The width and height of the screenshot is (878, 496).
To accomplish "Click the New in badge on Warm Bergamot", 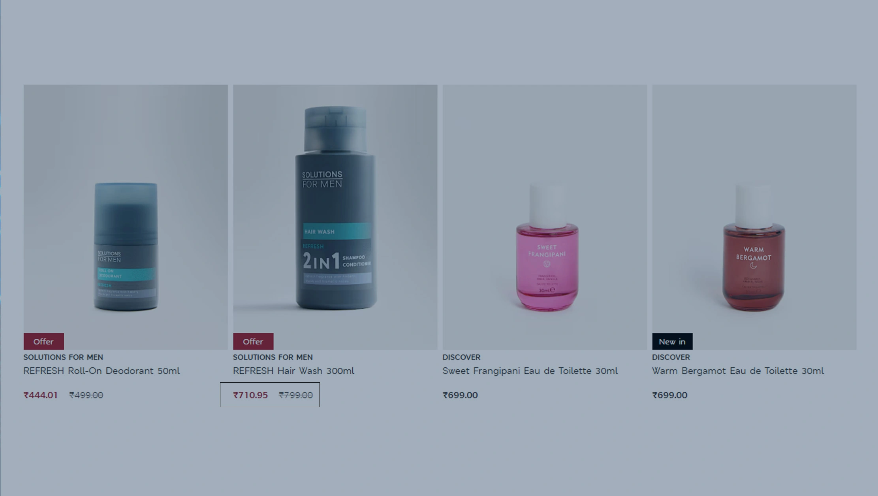I will click(672, 341).
